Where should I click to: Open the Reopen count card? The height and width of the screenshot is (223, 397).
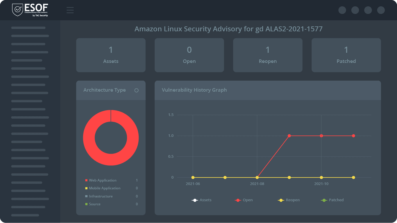click(268, 55)
